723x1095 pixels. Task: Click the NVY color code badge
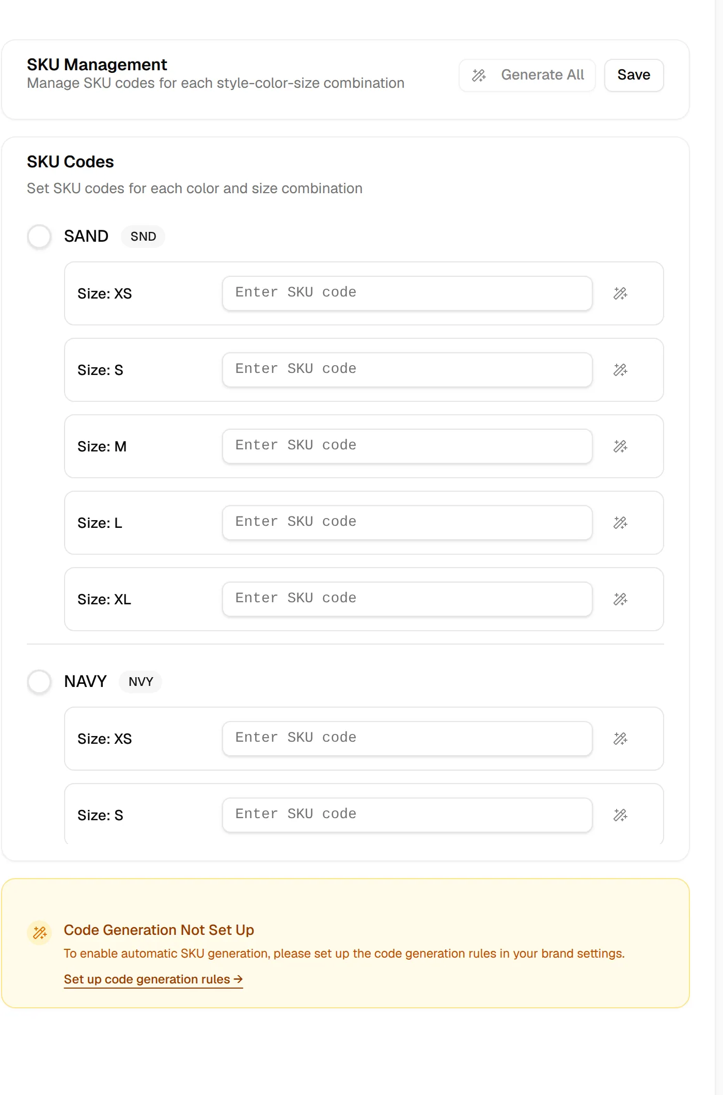(140, 682)
